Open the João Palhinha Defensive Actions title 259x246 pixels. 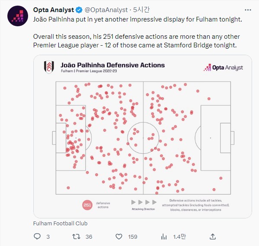[x=113, y=65]
